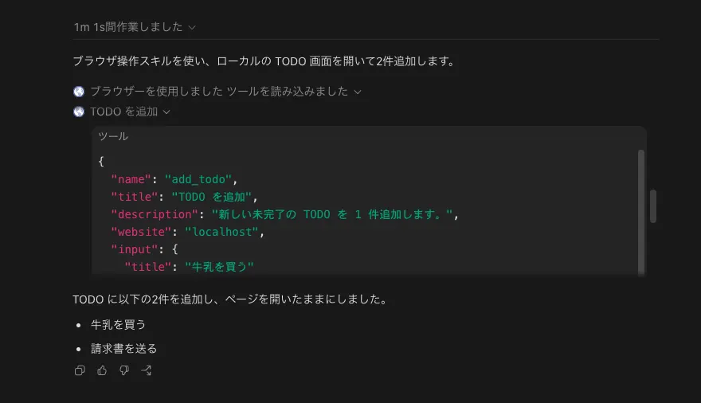Click the page scrollbar thumb on the right

(x=652, y=206)
